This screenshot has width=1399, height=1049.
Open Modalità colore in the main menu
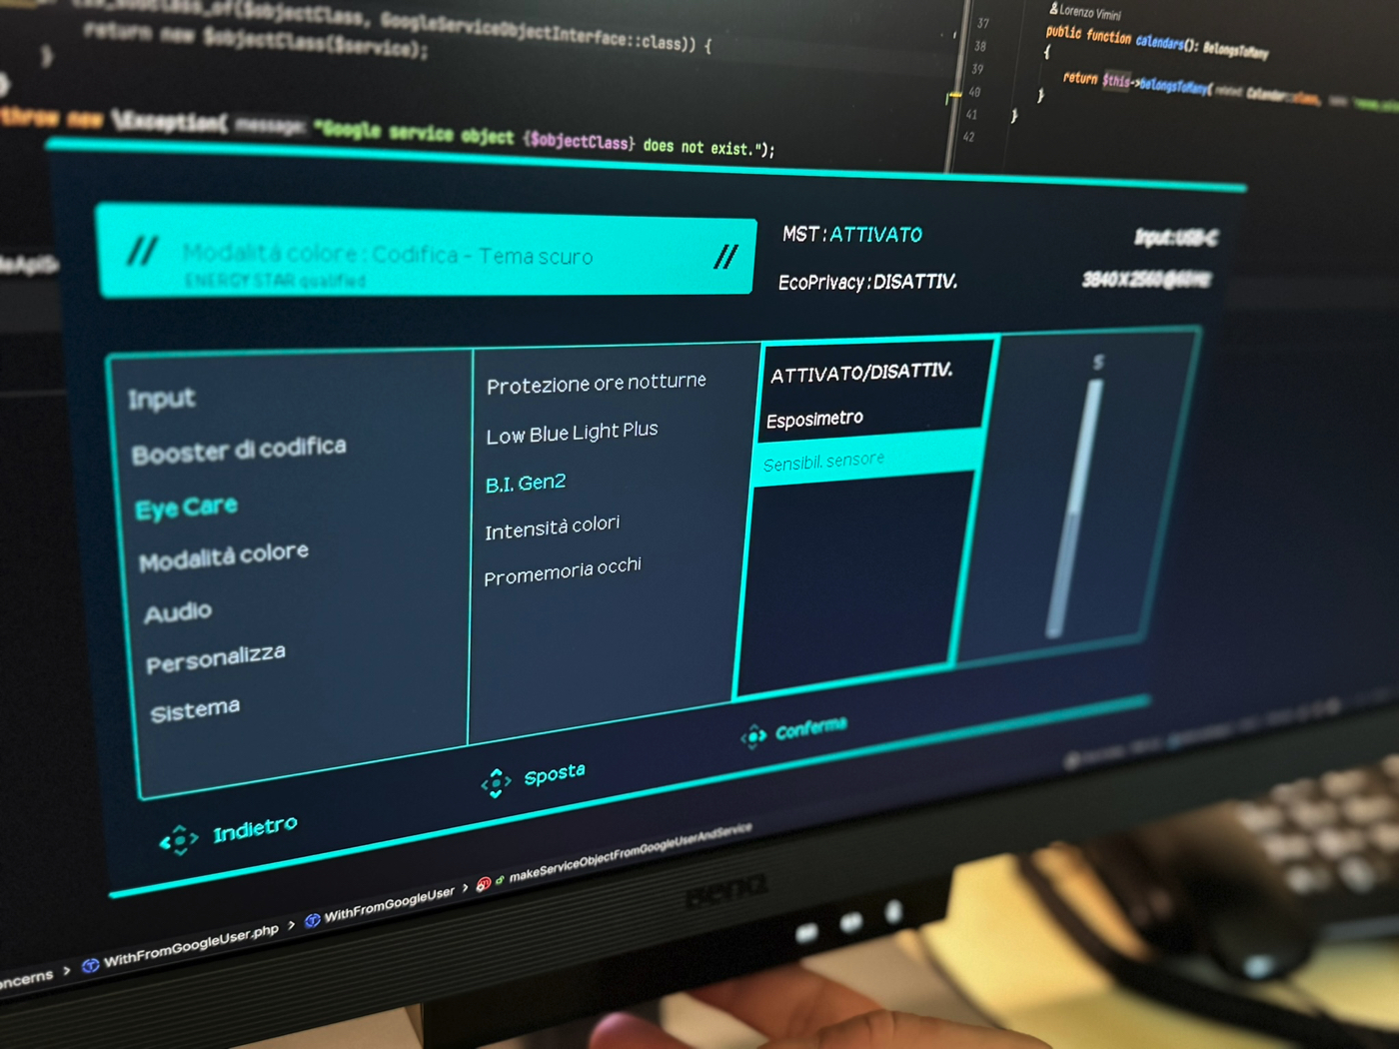[x=224, y=556]
